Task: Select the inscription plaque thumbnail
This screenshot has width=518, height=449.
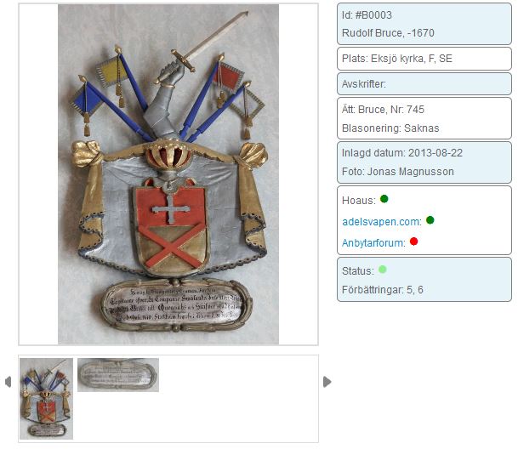Action: [118, 375]
